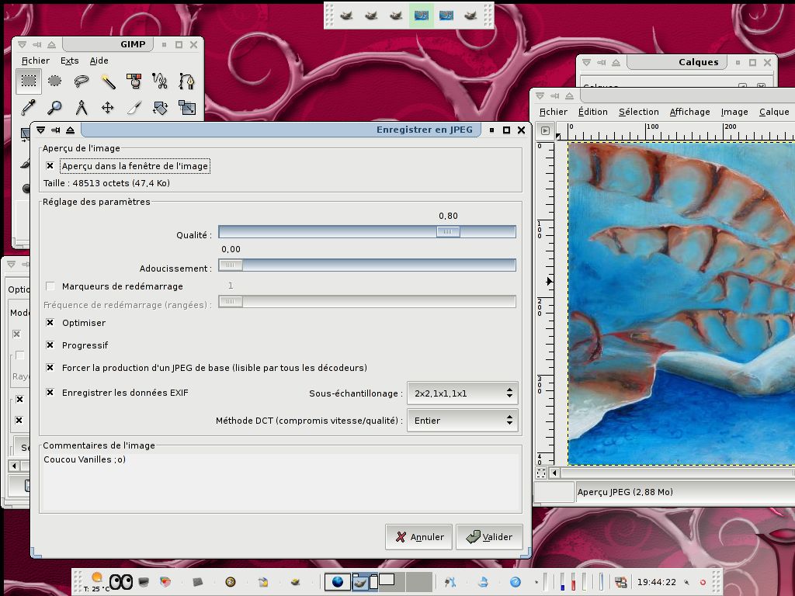Open 'Exts' menu in GIMP toolbox
Image resolution: width=795 pixels, height=596 pixels.
click(x=69, y=61)
